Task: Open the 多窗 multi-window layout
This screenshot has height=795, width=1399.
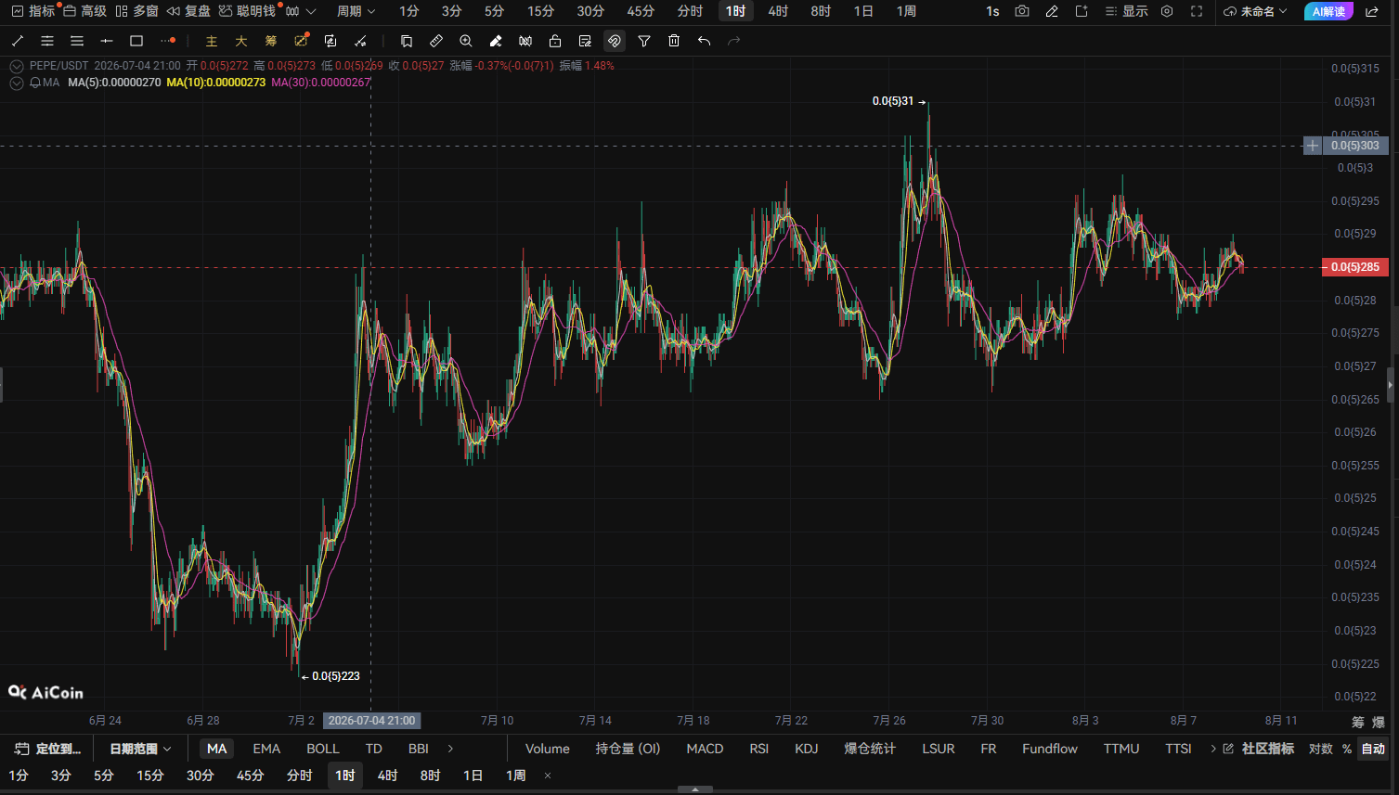Action: (137, 11)
